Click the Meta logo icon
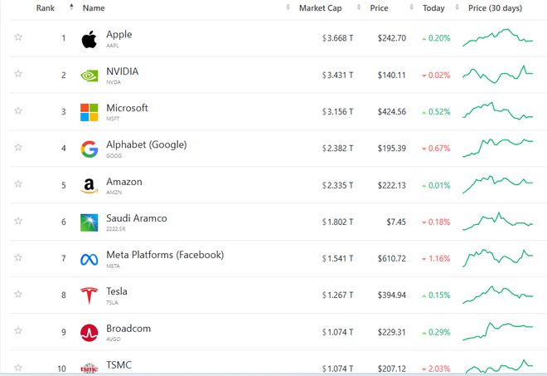 click(x=89, y=259)
